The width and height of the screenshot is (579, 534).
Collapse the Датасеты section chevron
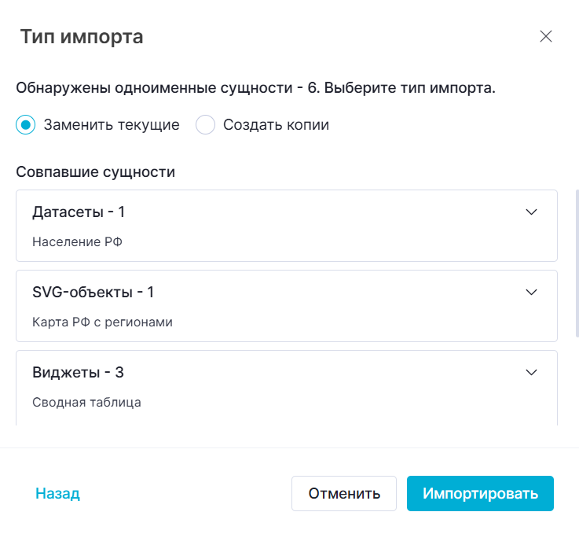click(531, 212)
